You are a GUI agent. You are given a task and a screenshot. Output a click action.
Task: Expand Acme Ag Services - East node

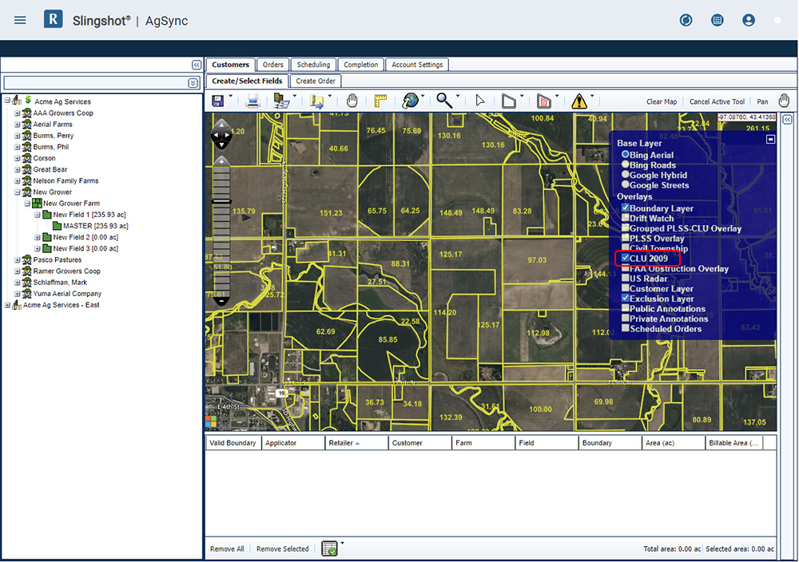tap(7, 305)
